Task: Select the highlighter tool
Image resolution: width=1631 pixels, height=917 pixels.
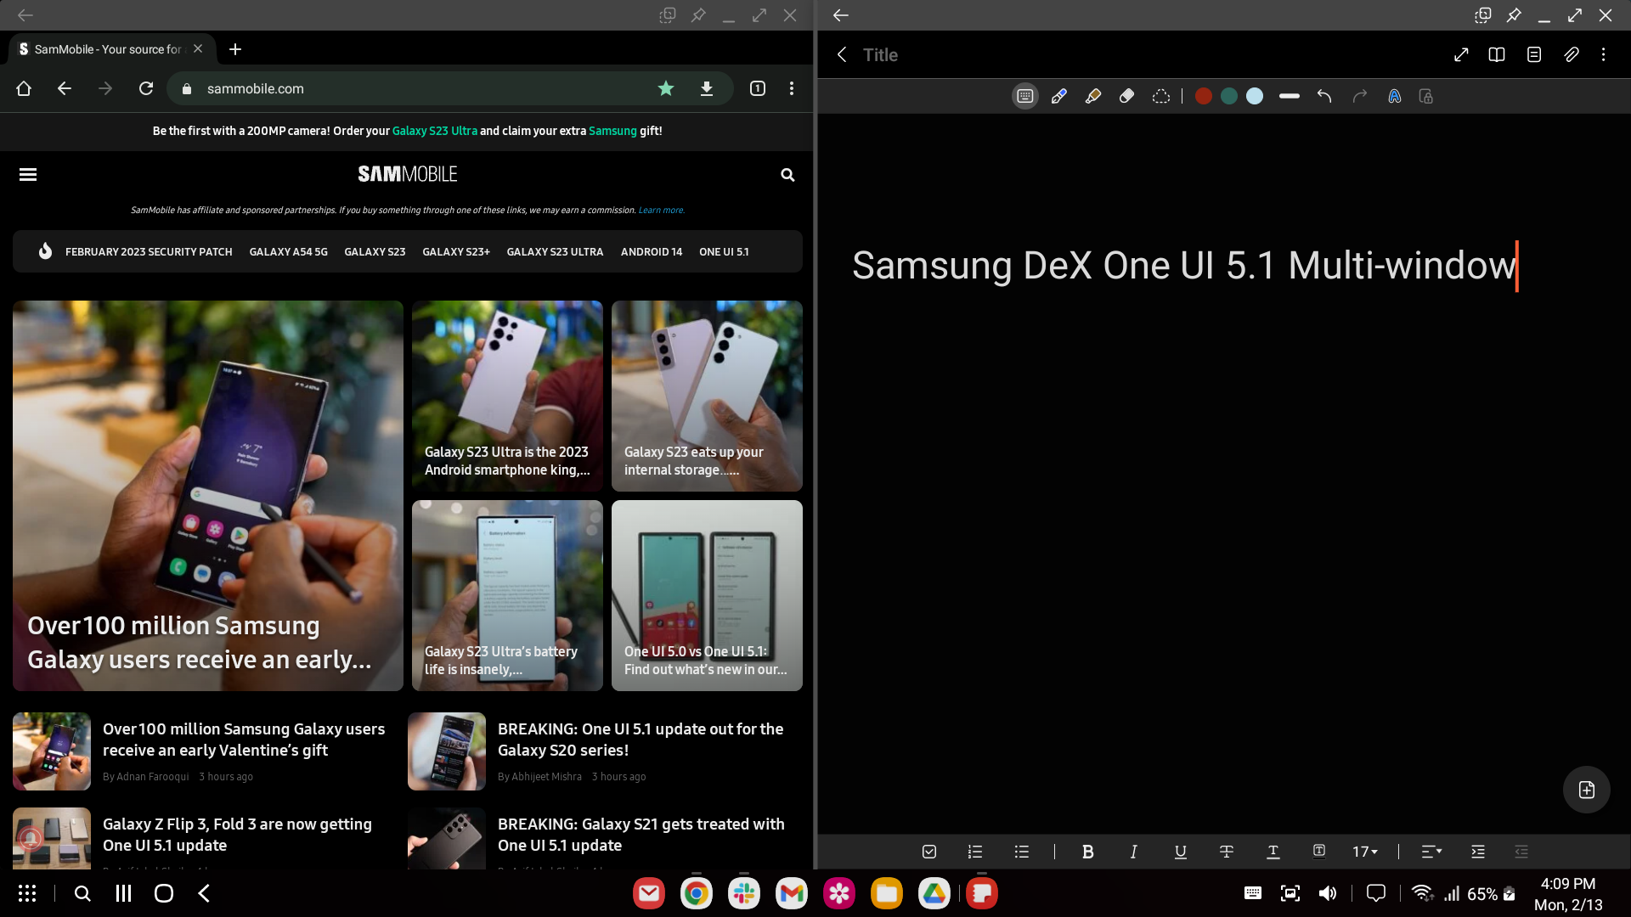Action: tap(1093, 97)
